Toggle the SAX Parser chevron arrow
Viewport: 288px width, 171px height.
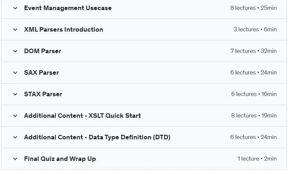15,72
